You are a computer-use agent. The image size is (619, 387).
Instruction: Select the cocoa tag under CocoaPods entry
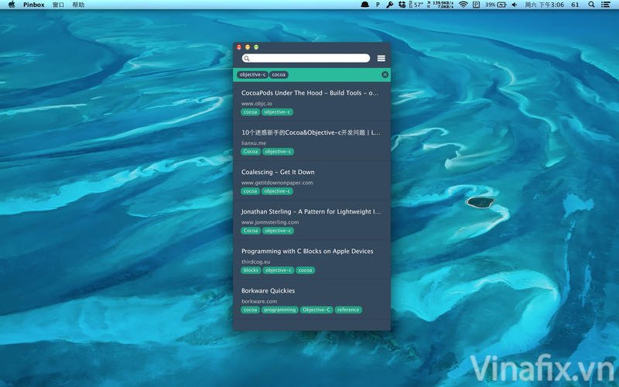point(250,112)
